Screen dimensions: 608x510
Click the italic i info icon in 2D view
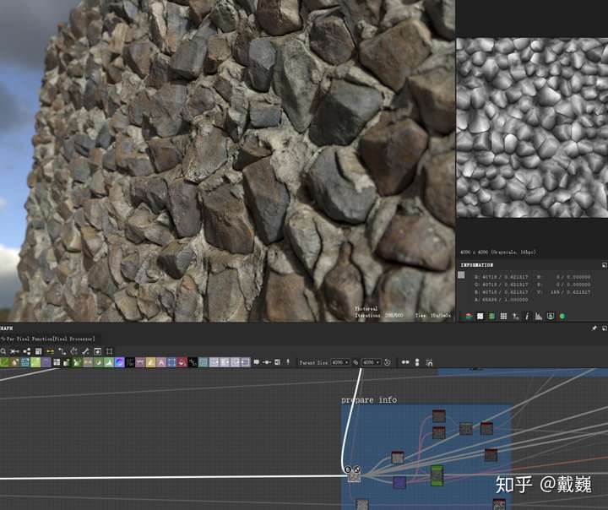tap(527, 317)
